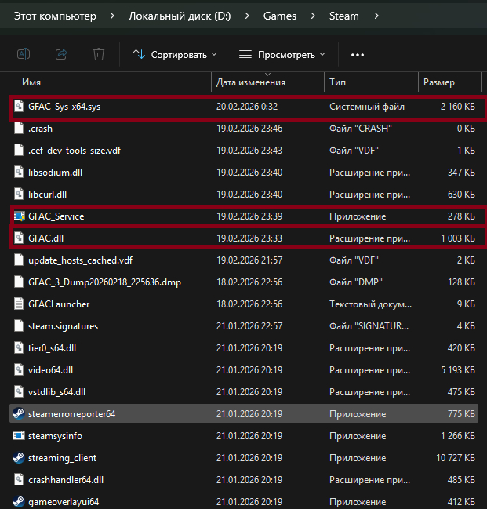This screenshot has width=487, height=509.
Task: Click the streaming_client Steam icon
Action: [17, 457]
